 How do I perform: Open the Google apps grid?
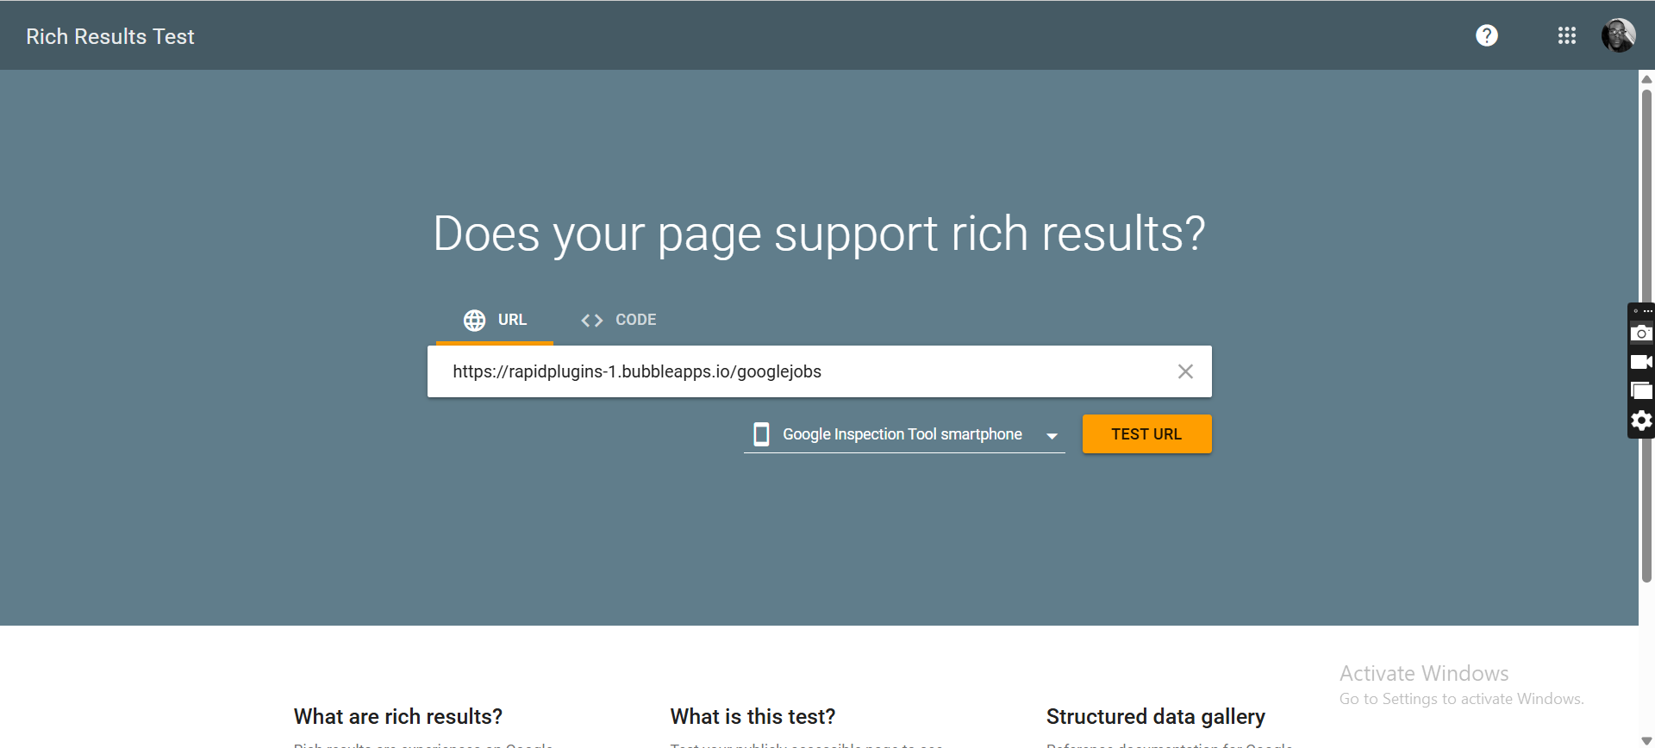point(1566,35)
